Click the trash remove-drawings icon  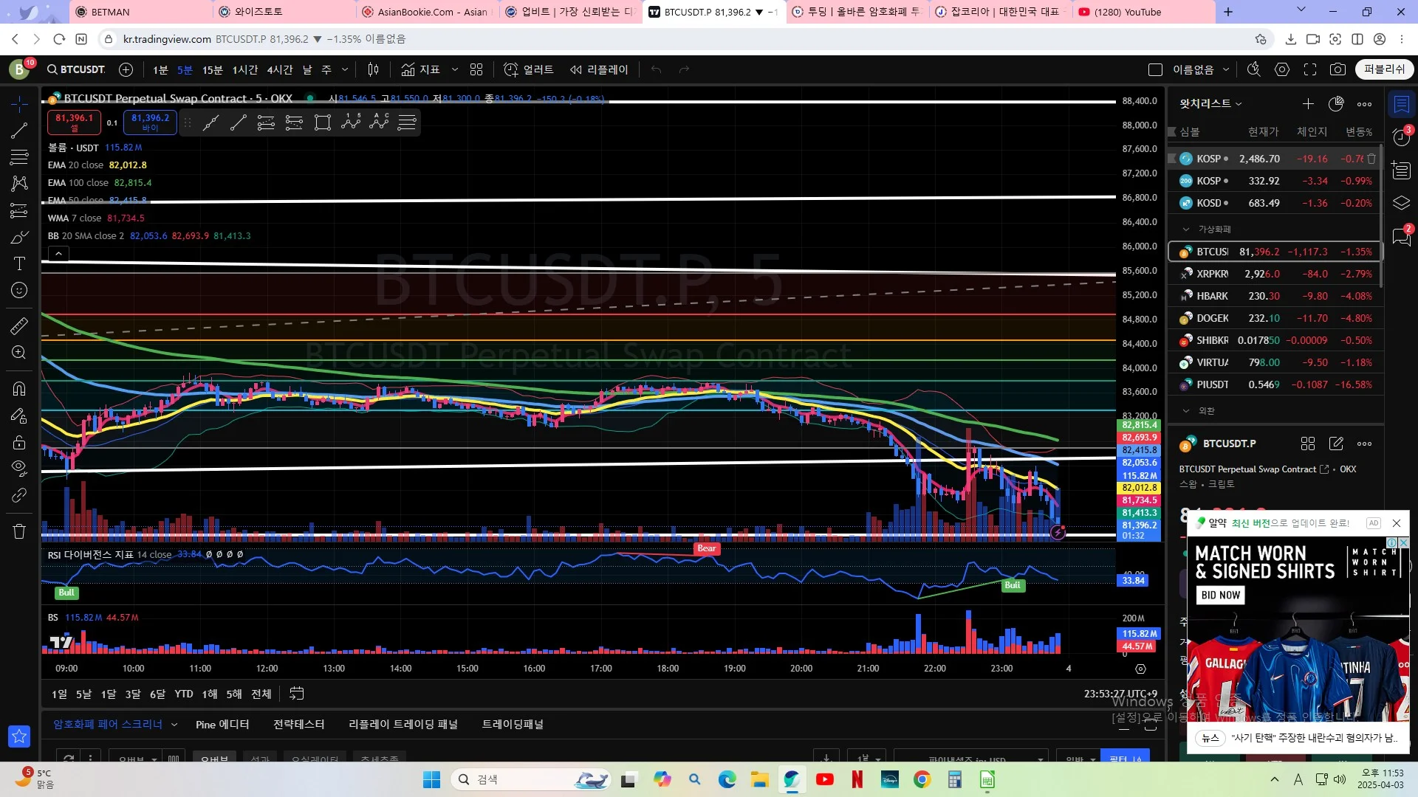[x=19, y=531]
